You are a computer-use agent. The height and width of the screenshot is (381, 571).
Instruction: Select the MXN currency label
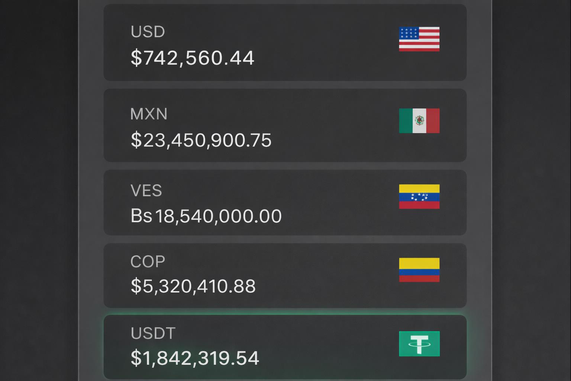tap(149, 114)
